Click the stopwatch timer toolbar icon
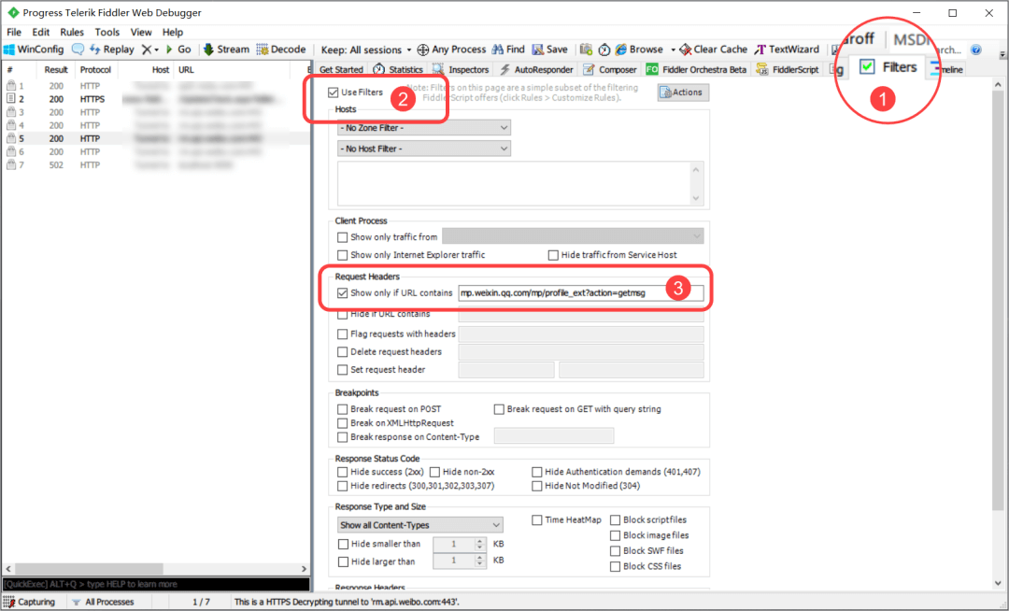This screenshot has width=1009, height=611. point(604,50)
